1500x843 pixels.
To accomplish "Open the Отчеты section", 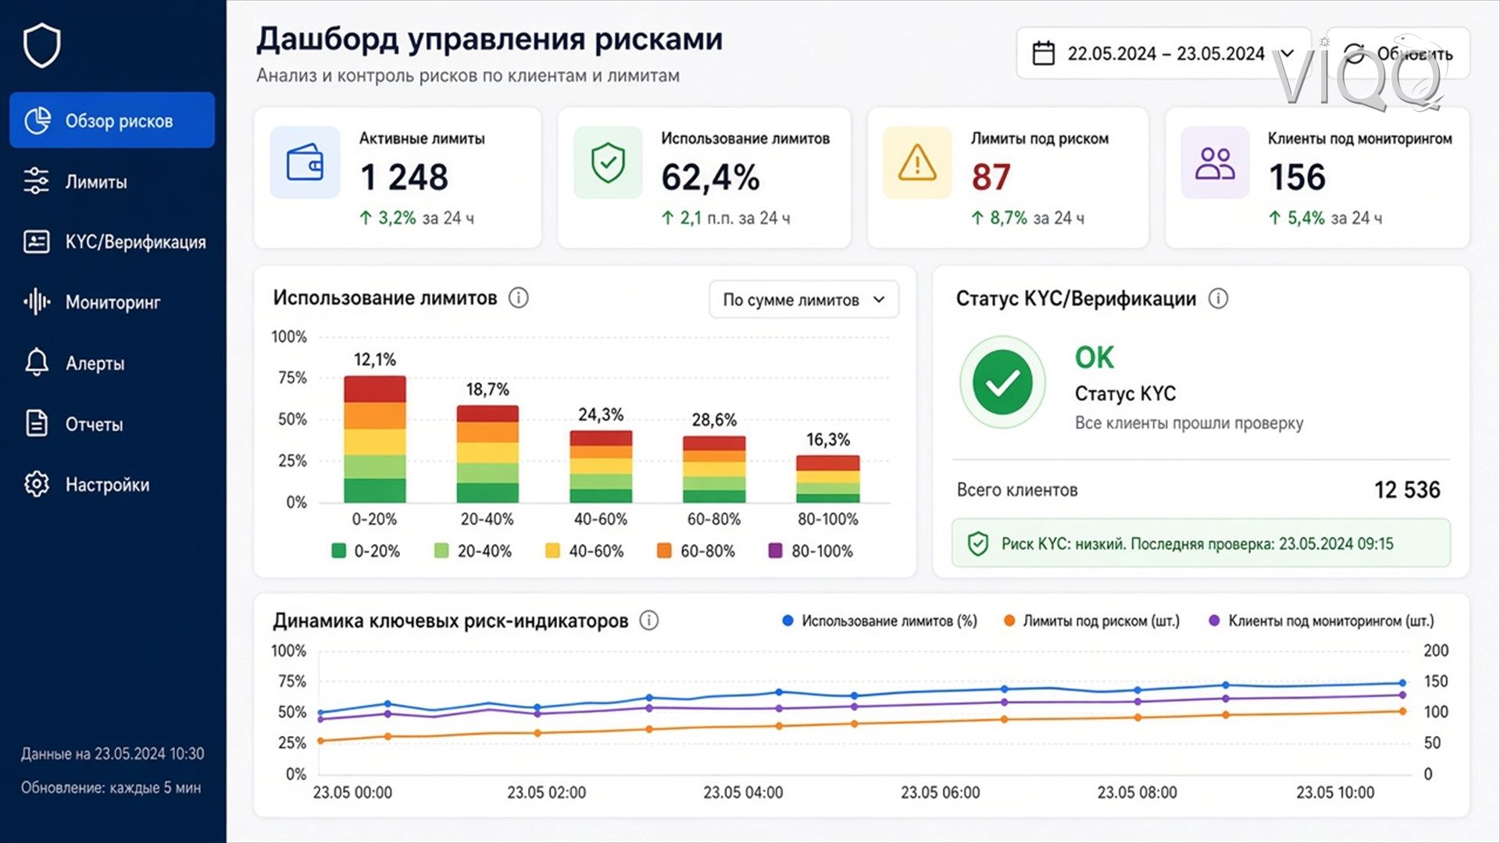I will click(x=94, y=424).
